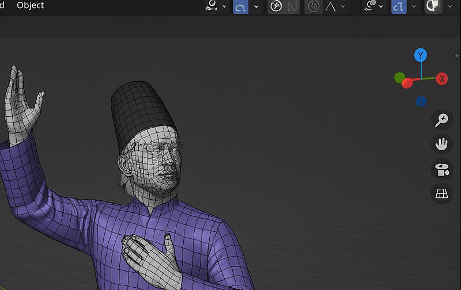Toggle the highlighted snapping button
Image resolution: width=461 pixels, height=290 pixels.
[x=241, y=6]
